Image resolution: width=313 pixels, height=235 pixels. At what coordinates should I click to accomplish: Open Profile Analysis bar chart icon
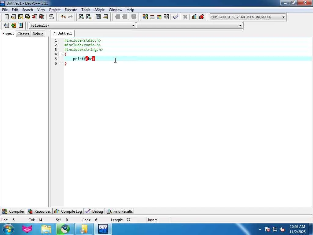195,17
